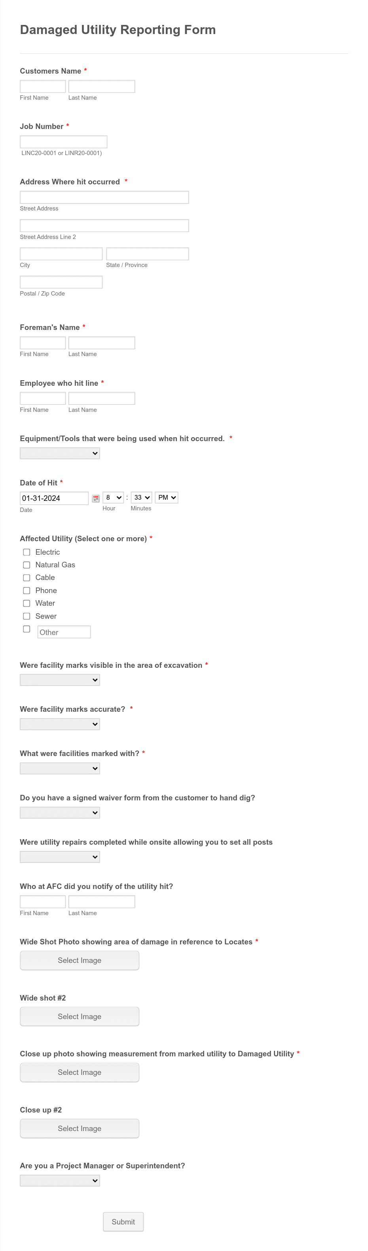Open the facility marks visible dropdown
The width and height of the screenshot is (368, 1251).
coord(60,679)
